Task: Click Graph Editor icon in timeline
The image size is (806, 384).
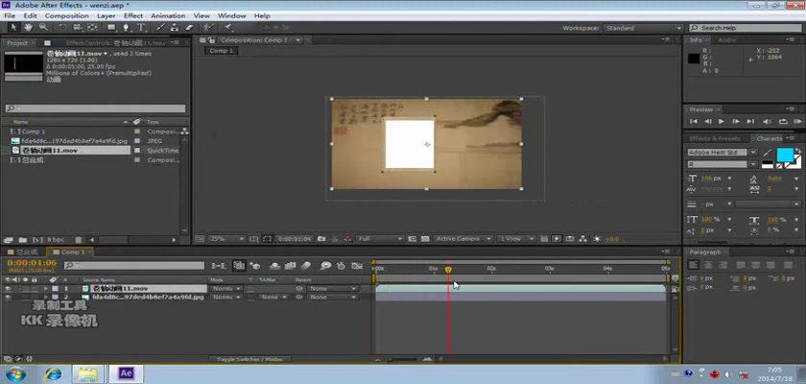Action: [x=357, y=266]
